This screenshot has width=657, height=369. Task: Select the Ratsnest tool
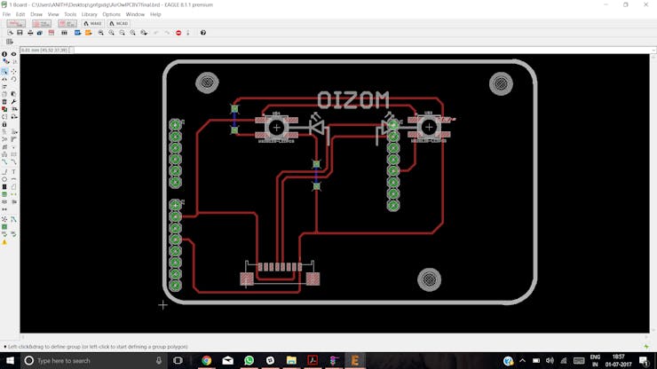tap(4, 219)
